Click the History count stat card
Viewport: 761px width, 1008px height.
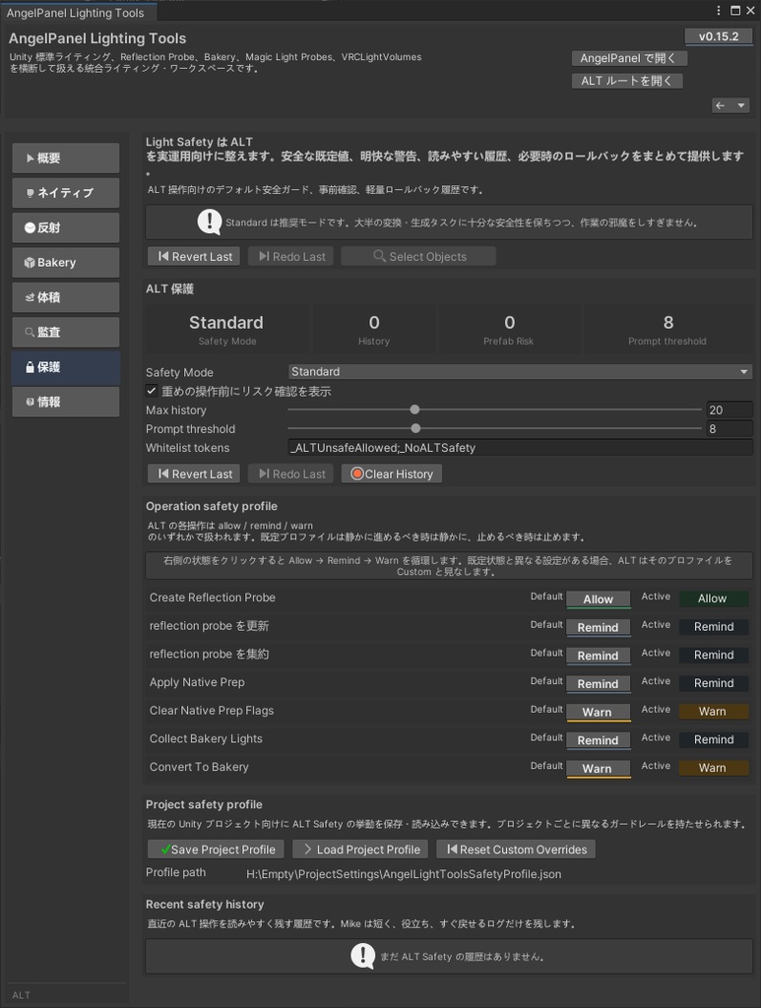(x=374, y=329)
